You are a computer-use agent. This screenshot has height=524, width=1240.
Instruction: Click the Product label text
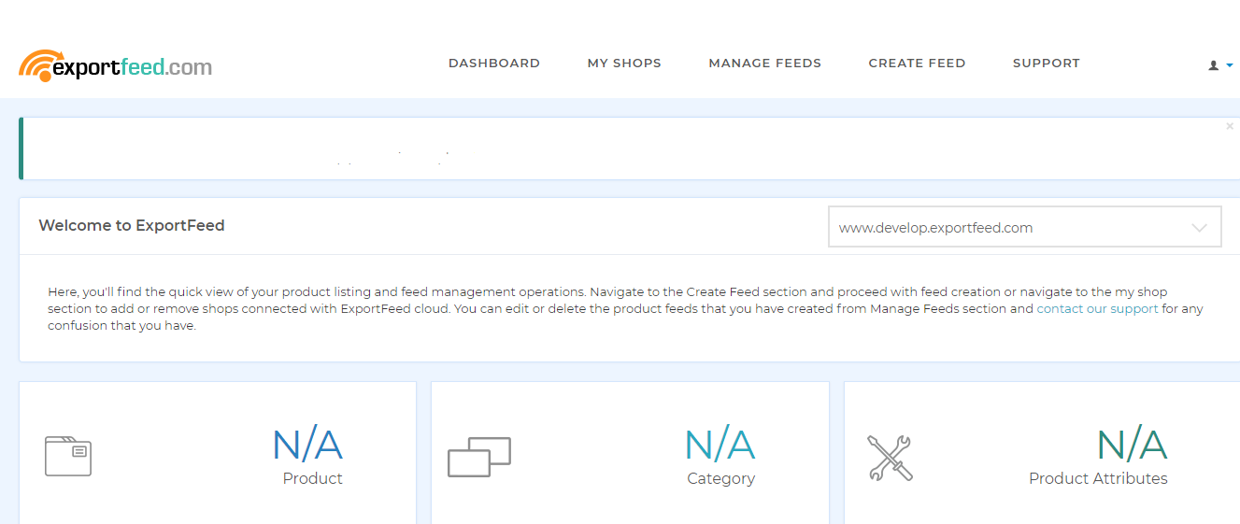[x=312, y=478]
